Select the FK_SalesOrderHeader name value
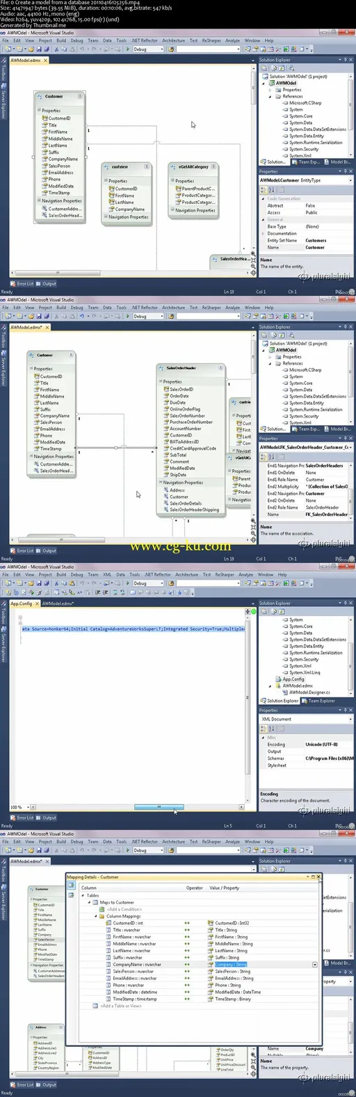Screen dimensions: 356x1097 [327, 514]
